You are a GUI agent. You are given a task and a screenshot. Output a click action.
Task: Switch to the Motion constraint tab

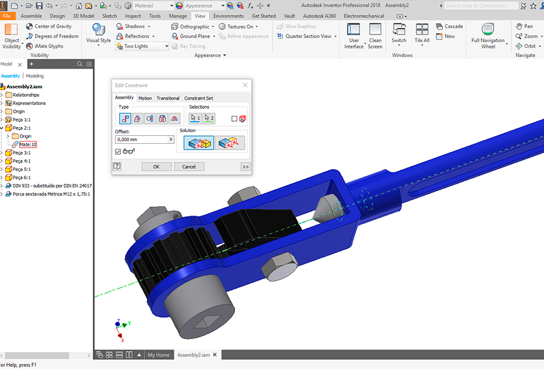pos(145,98)
